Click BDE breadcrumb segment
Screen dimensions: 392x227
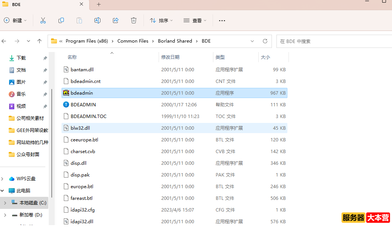(x=206, y=41)
